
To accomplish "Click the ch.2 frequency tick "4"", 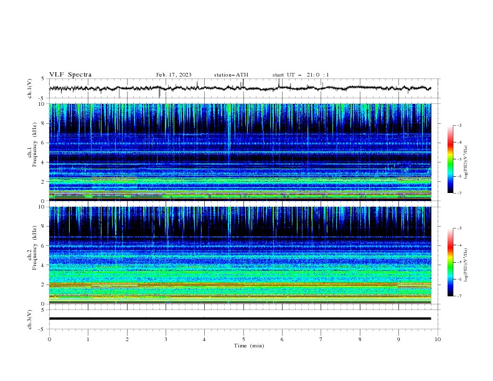I will [x=43, y=265].
